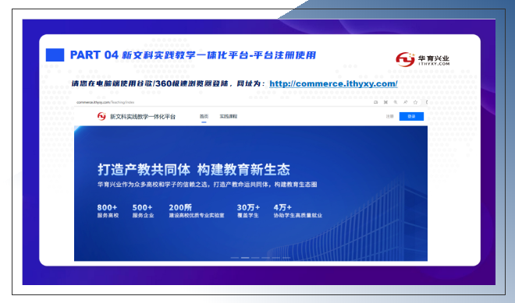Click the leftmost reader-view icon in address bar
This screenshot has width=515, height=303.
point(376,102)
